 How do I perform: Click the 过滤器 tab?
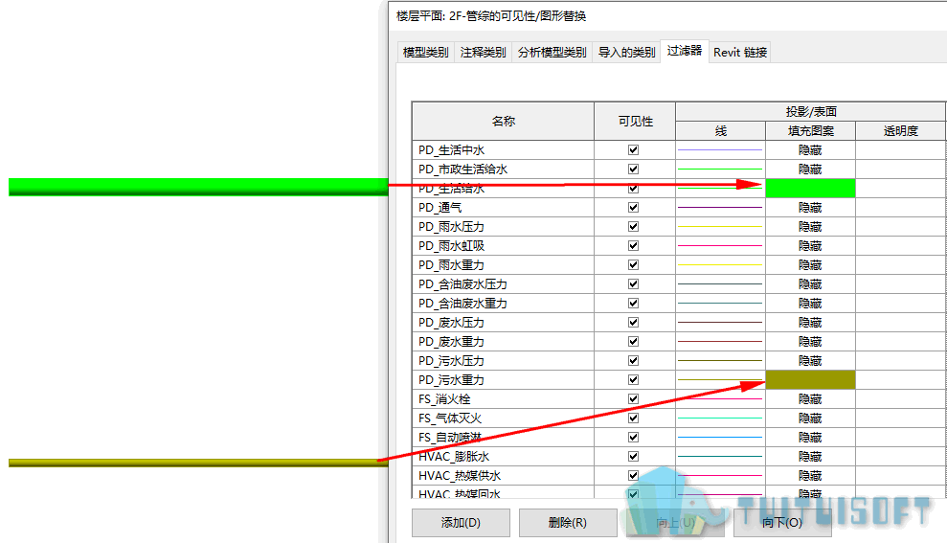tap(685, 51)
